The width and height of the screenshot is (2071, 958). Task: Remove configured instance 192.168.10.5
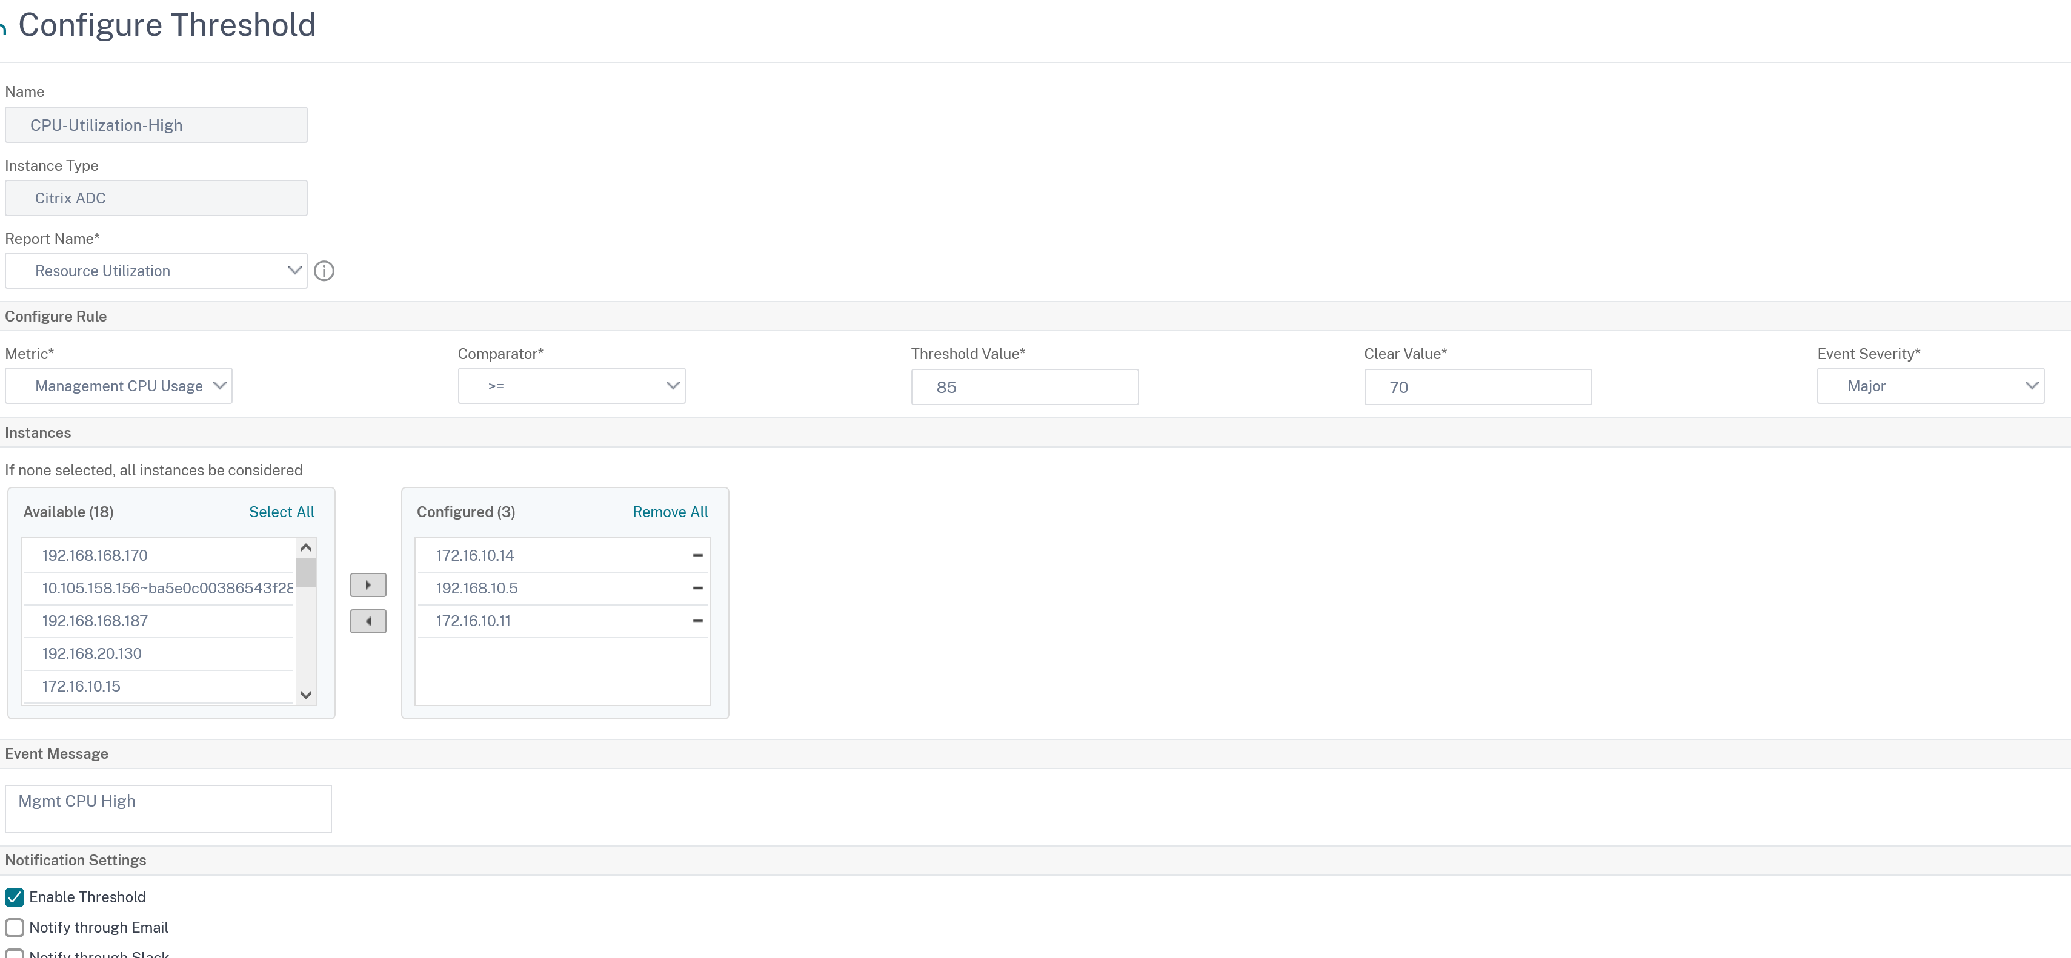[x=697, y=588]
